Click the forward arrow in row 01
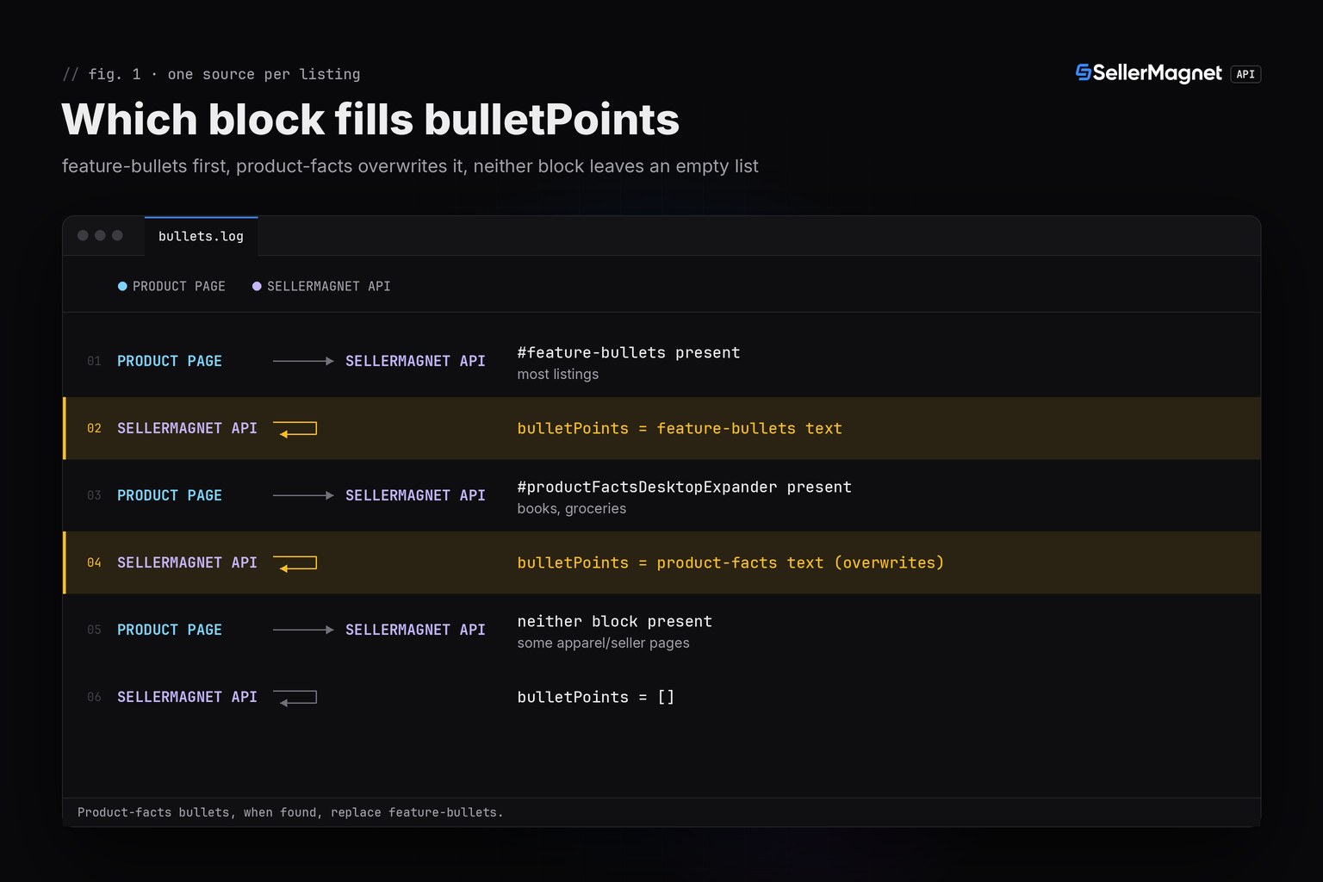 (303, 361)
